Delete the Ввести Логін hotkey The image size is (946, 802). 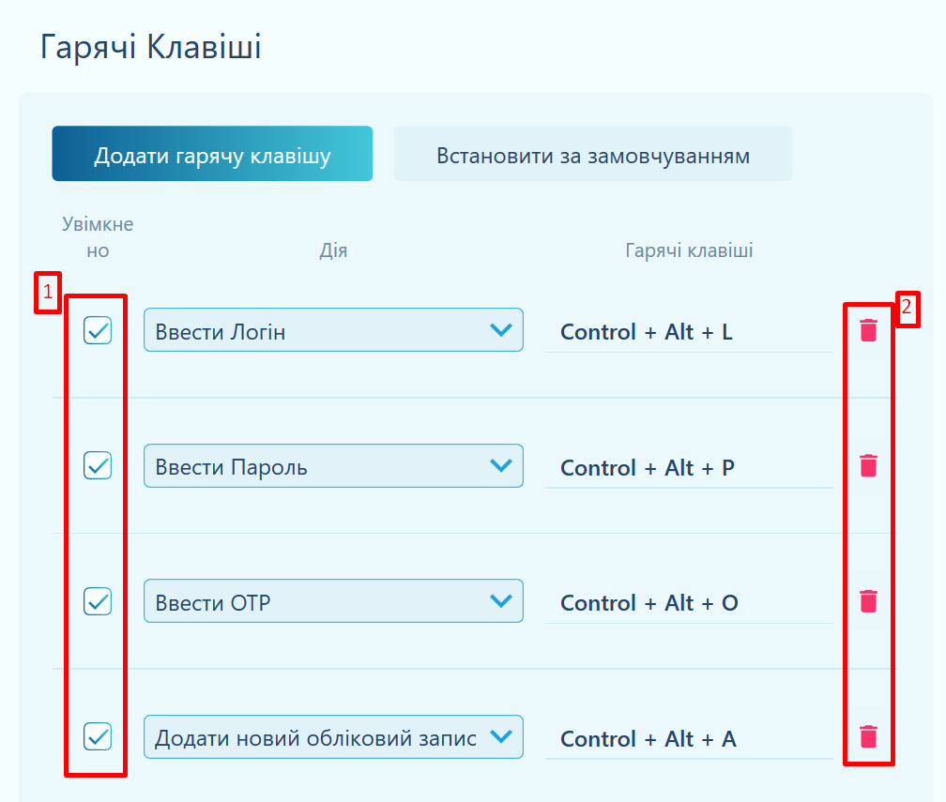[868, 330]
